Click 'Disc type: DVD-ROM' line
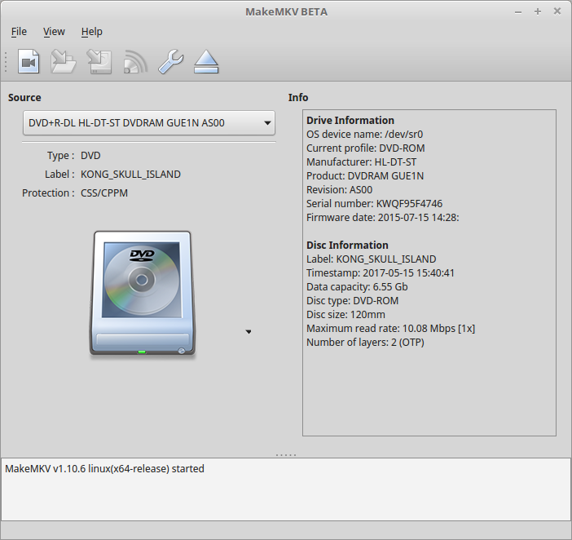This screenshot has width=572, height=540. [x=352, y=301]
